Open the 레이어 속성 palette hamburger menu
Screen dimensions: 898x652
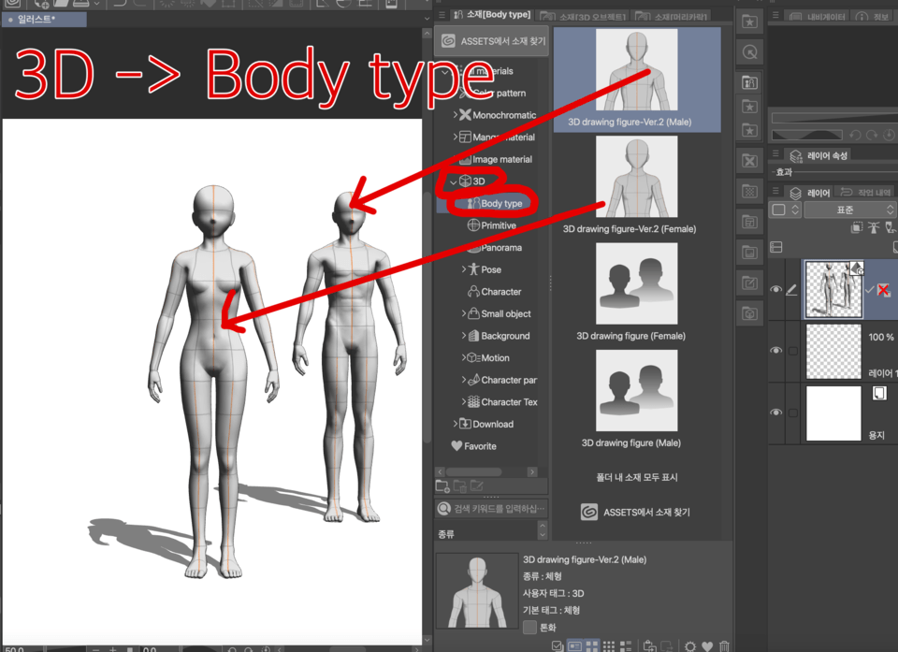click(x=775, y=153)
